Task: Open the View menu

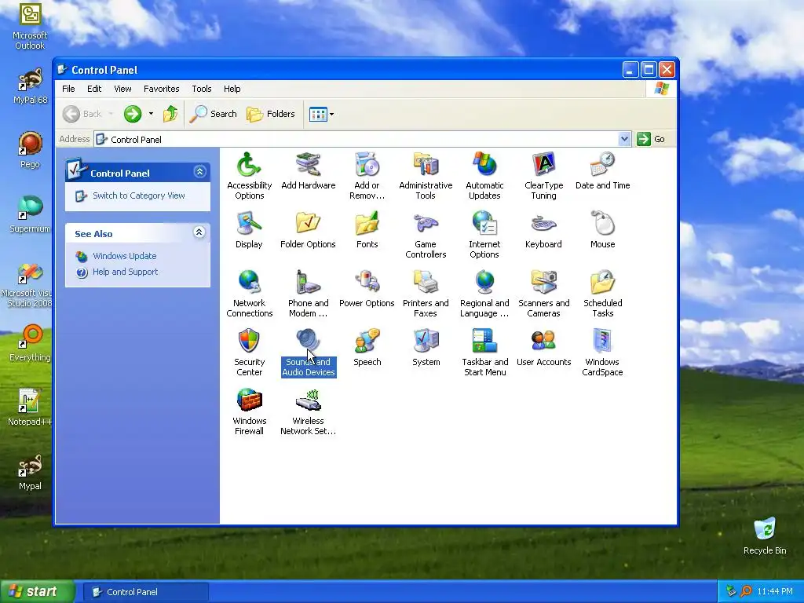Action: (x=122, y=89)
